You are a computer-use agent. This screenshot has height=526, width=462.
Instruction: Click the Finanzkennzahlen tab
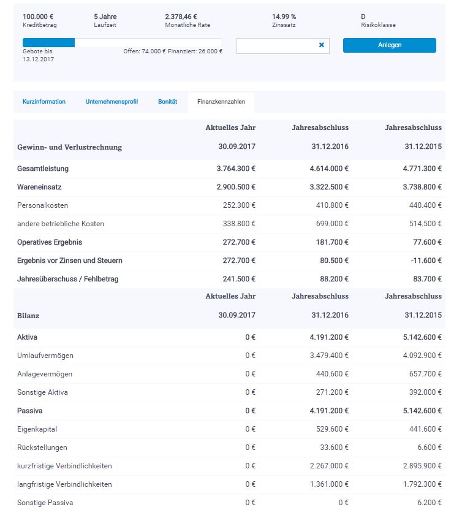click(x=221, y=102)
